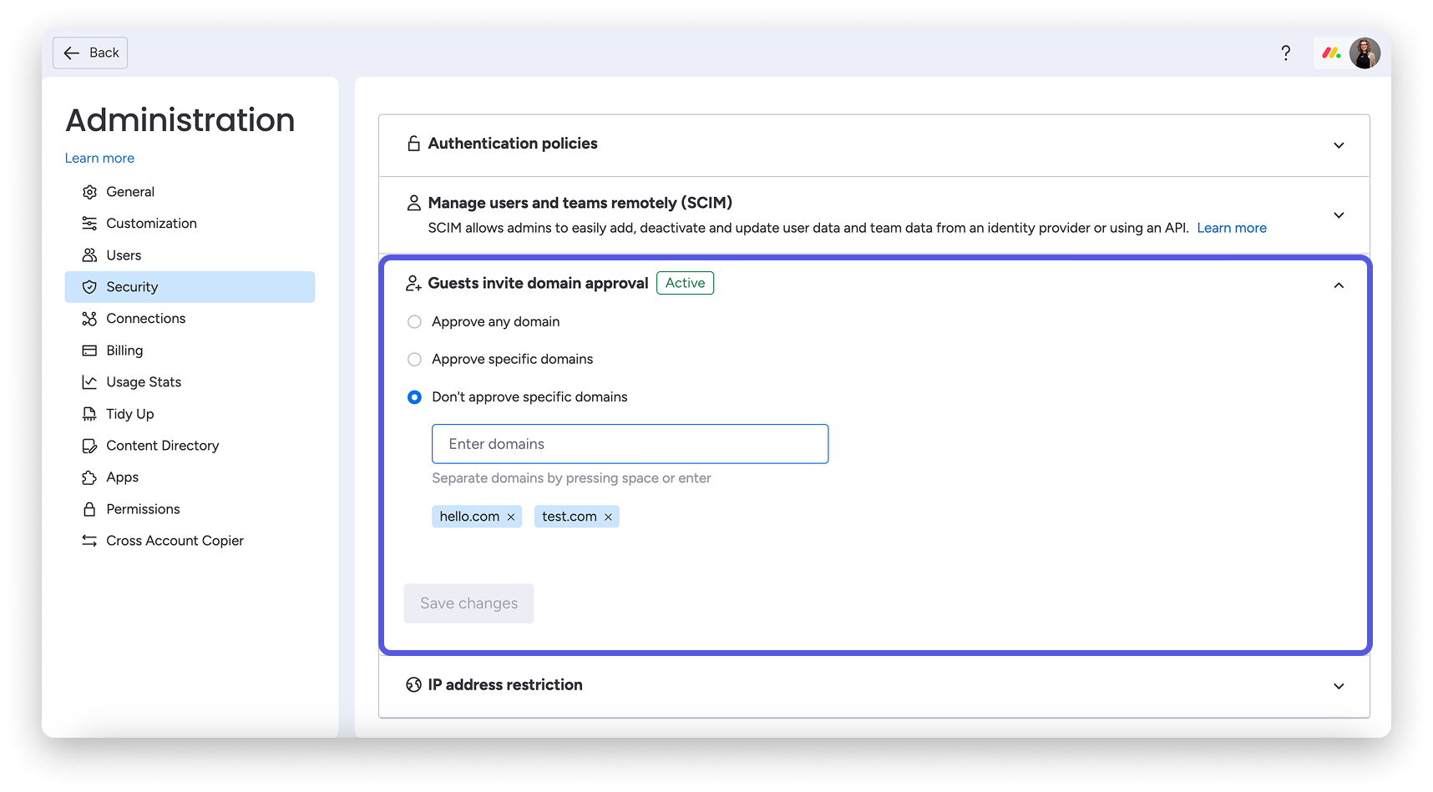This screenshot has width=1433, height=792.
Task: Click the Usage Stats chart icon
Action: click(x=89, y=381)
